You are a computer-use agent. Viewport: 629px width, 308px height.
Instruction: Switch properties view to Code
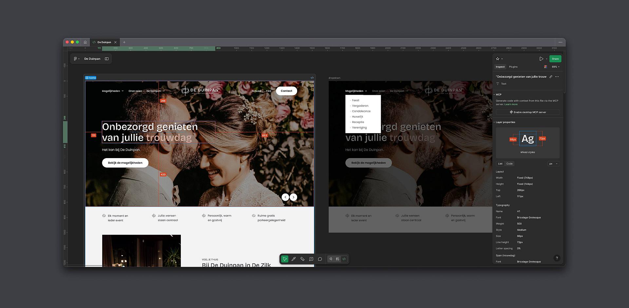509,164
